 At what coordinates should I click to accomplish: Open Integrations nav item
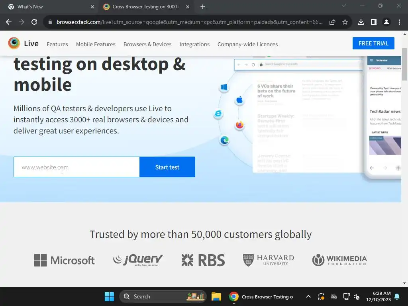(x=194, y=44)
